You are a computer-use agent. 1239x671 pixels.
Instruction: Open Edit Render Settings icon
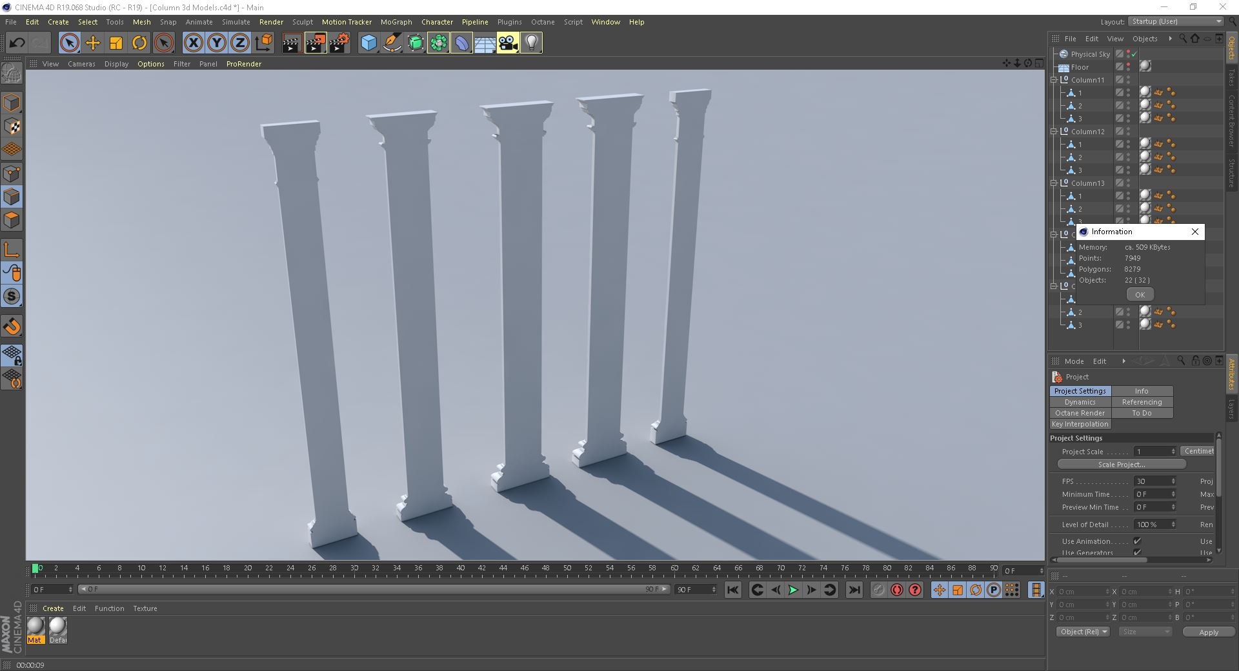(x=339, y=43)
